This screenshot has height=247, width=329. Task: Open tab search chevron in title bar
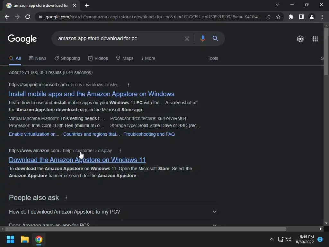pyautogui.click(x=277, y=5)
